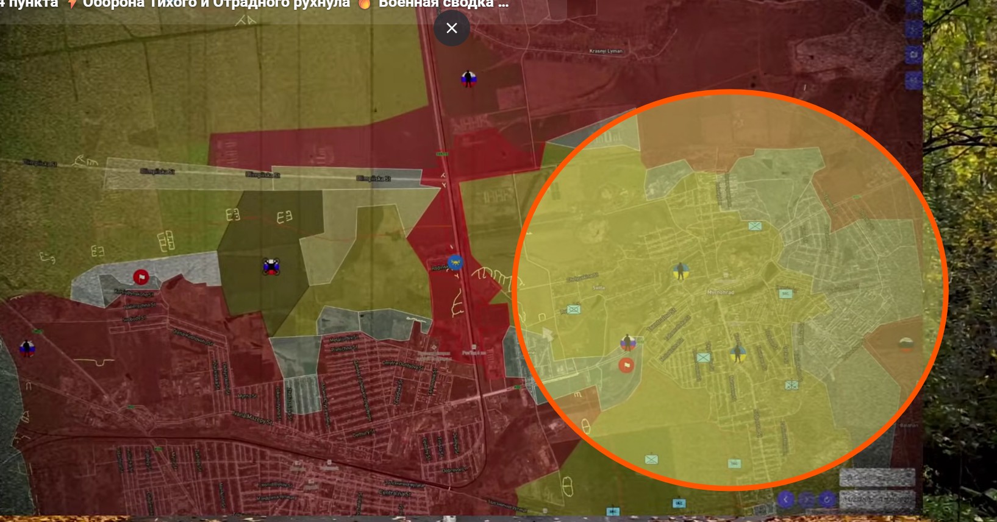Click the bottom blue button on right toolbar
997x522 pixels.
click(913, 80)
